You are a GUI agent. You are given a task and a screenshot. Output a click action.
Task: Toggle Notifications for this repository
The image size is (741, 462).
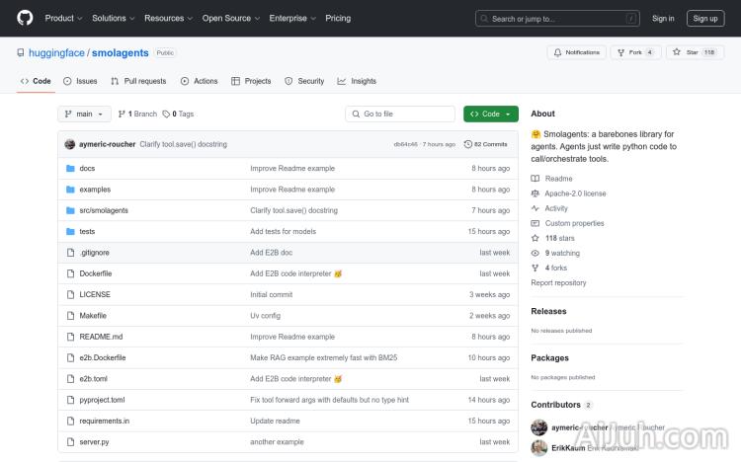tap(576, 52)
